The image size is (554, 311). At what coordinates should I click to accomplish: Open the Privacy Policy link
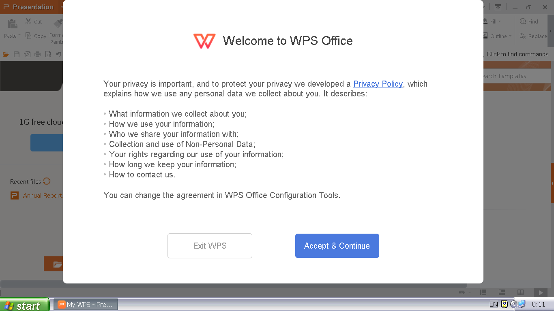coord(378,84)
